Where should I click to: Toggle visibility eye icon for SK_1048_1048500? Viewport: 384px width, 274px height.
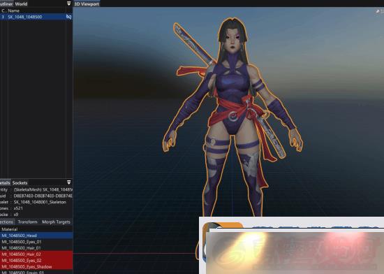[69, 17]
